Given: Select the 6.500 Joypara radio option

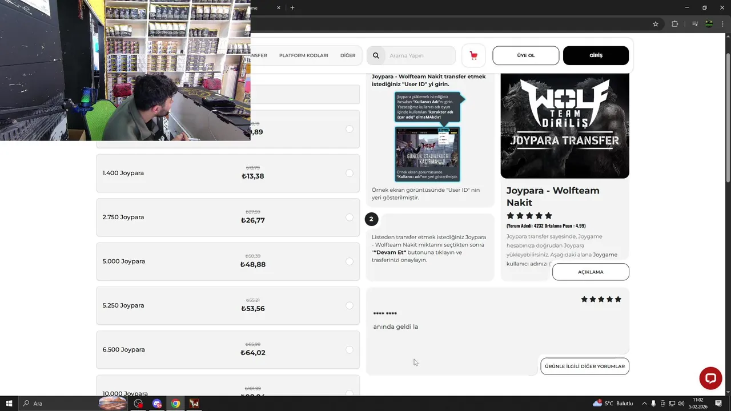Looking at the screenshot, I should [350, 350].
